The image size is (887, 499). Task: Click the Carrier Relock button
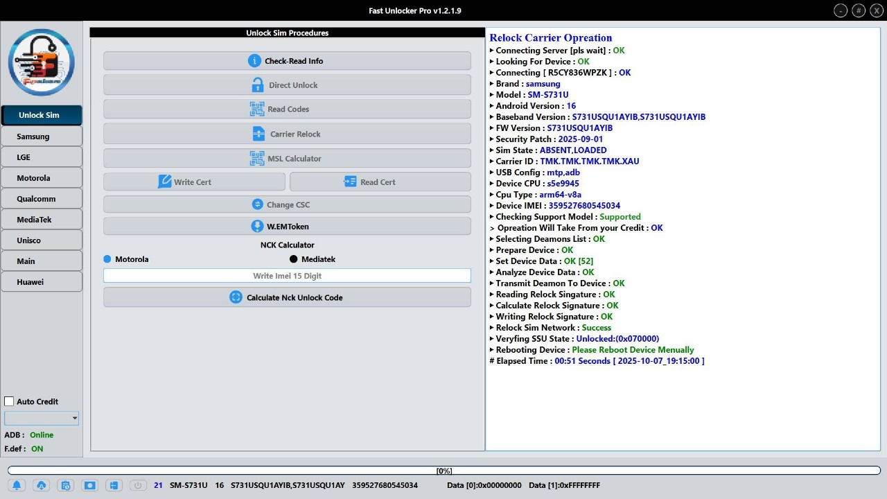[287, 134]
